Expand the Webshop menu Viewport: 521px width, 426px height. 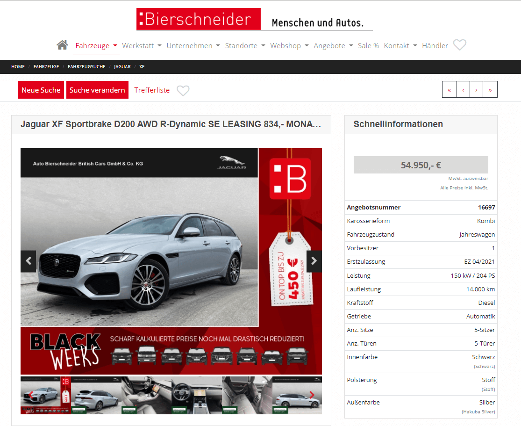click(x=289, y=46)
